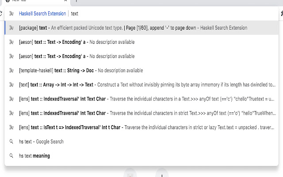
Task: Click the icon beside the [template-haskell] suggestion
Action: point(11,70)
